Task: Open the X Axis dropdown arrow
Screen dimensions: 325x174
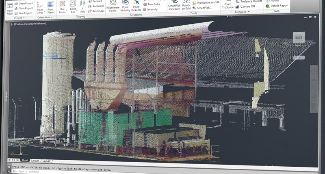Action: coord(86,11)
